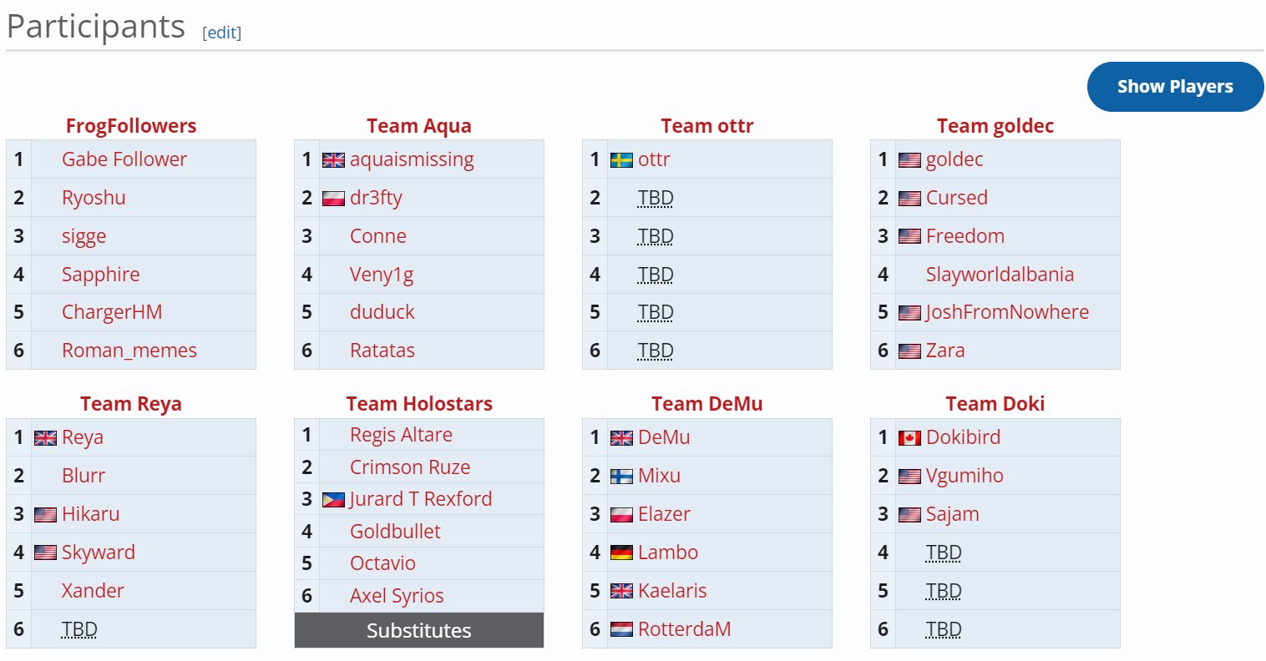This screenshot has width=1266, height=661.
Task: Click the Polish flag beside dr3fty
Action: point(333,199)
